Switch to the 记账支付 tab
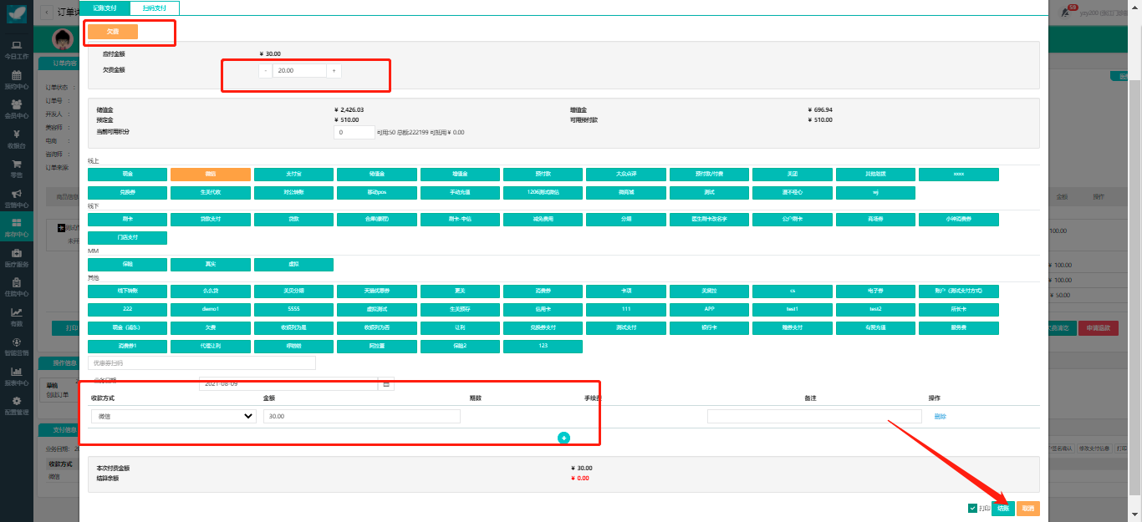The height and width of the screenshot is (522, 1142). click(105, 8)
